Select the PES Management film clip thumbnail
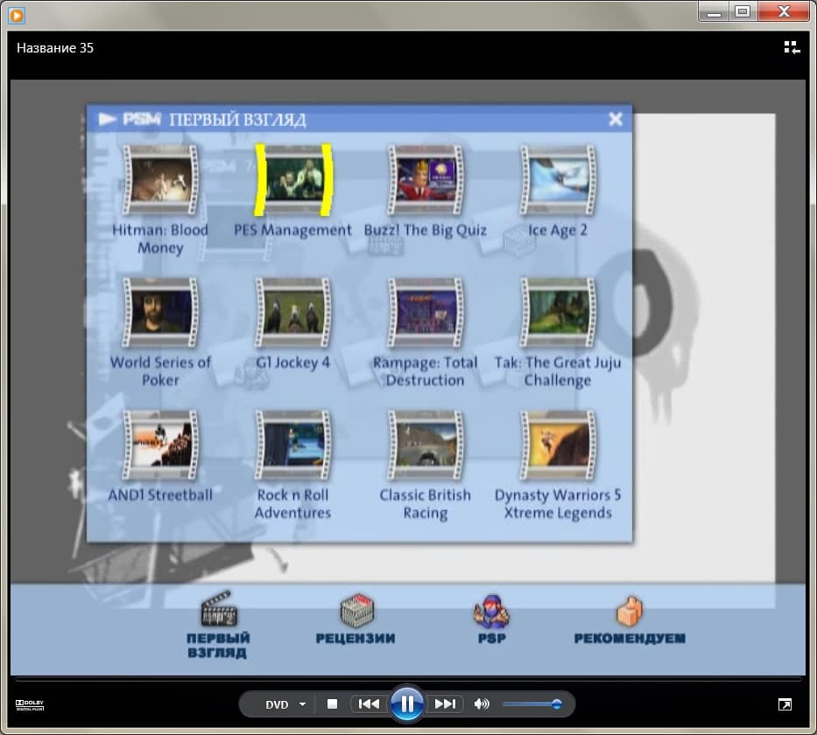The image size is (817, 735). point(292,180)
